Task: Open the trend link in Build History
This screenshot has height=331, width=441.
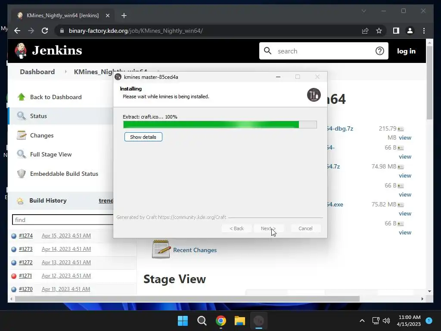Action: pyautogui.click(x=106, y=201)
